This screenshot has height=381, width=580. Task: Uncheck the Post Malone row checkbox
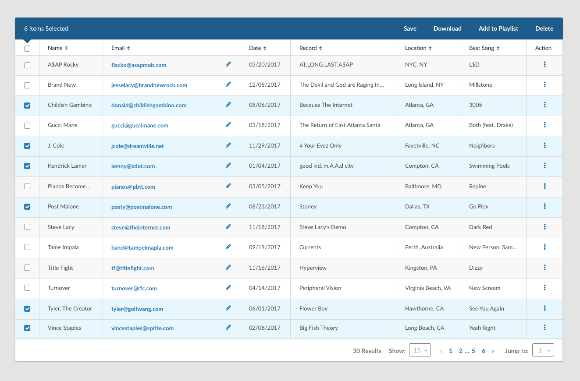coord(27,207)
